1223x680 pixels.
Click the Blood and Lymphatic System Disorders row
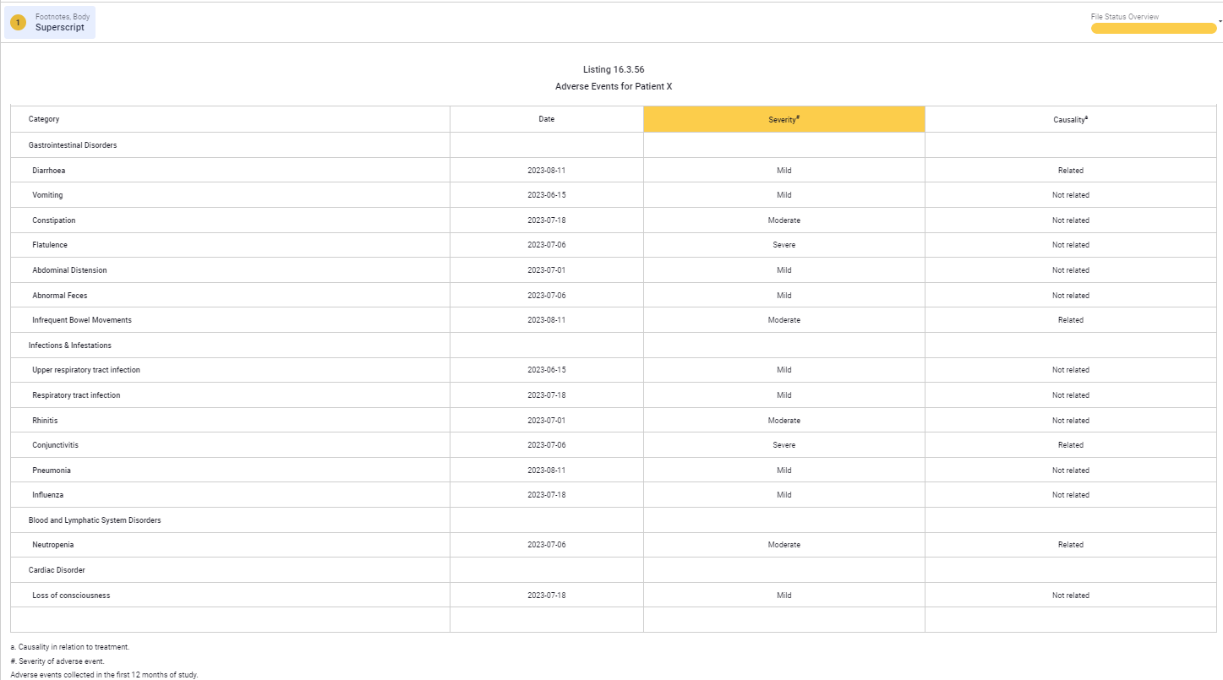95,520
